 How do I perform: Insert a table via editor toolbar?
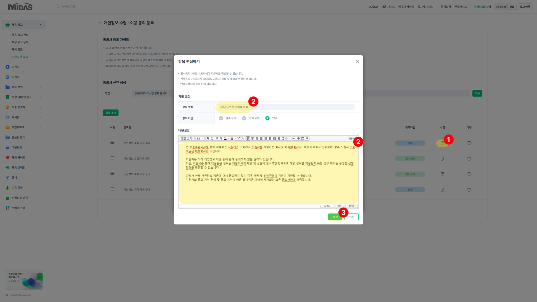coord(303,138)
